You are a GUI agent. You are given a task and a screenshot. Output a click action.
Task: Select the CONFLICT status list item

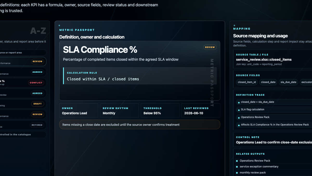click(x=23, y=83)
